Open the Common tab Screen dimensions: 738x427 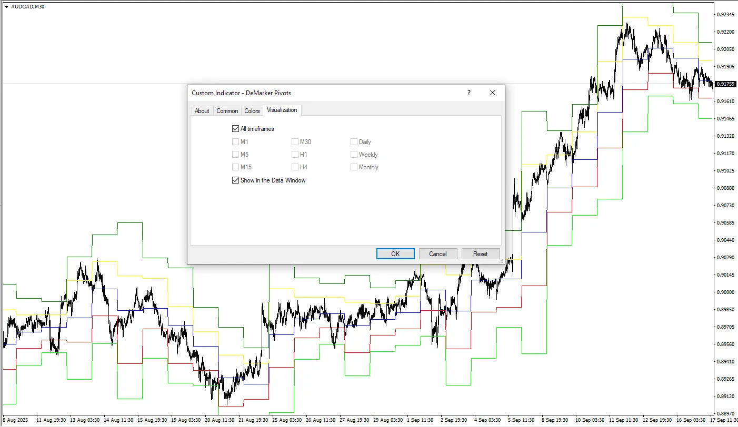[227, 111]
